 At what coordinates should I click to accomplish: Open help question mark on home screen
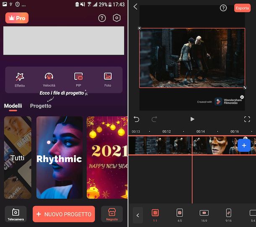tap(102, 18)
